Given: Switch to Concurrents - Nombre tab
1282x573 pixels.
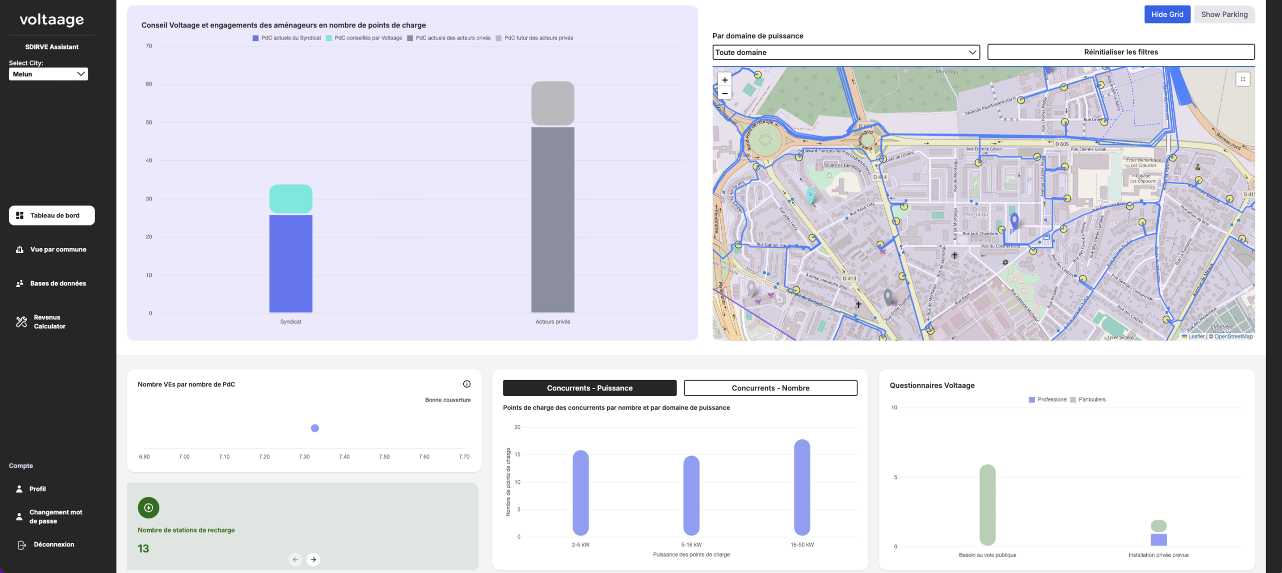Looking at the screenshot, I should (770, 388).
